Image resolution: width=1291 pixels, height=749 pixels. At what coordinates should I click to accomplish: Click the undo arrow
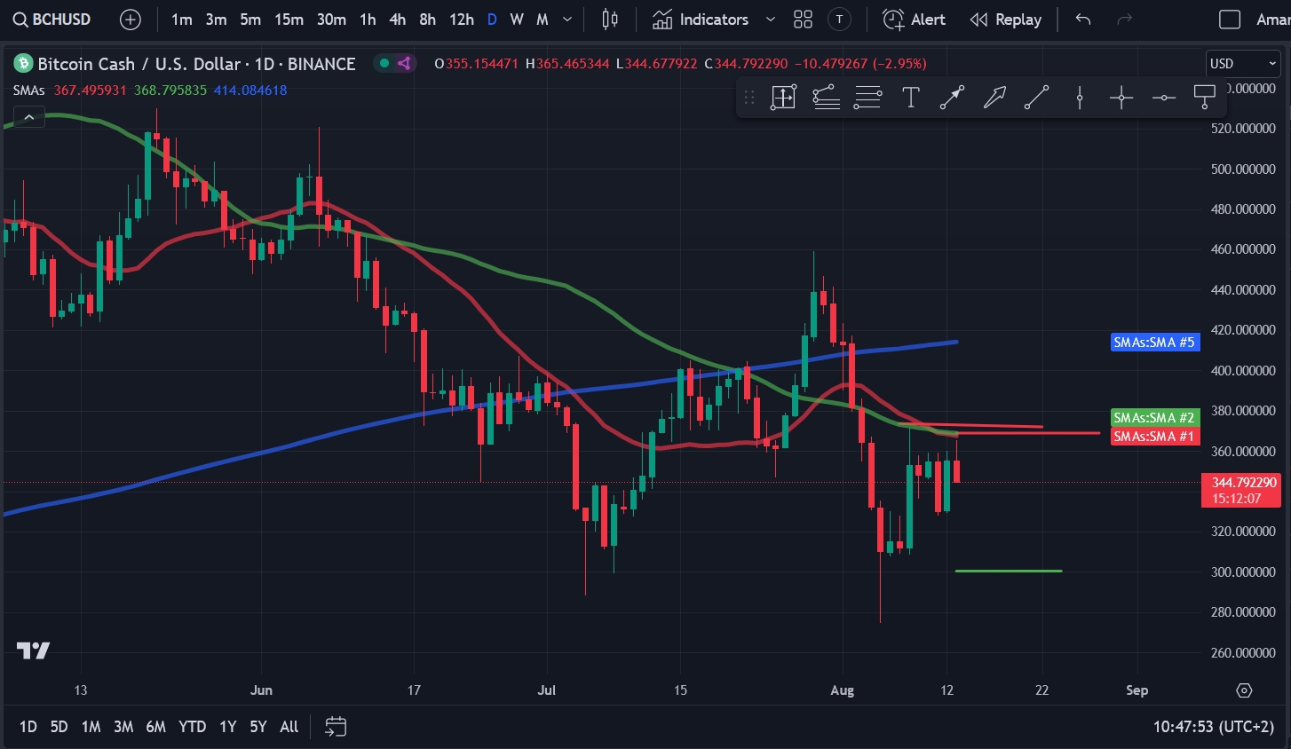click(x=1082, y=20)
